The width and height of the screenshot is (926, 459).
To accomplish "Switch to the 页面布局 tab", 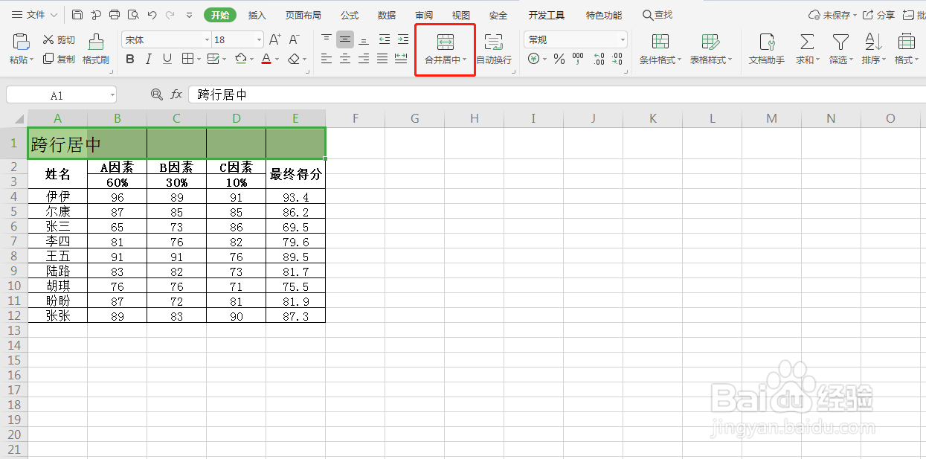I will (x=303, y=15).
